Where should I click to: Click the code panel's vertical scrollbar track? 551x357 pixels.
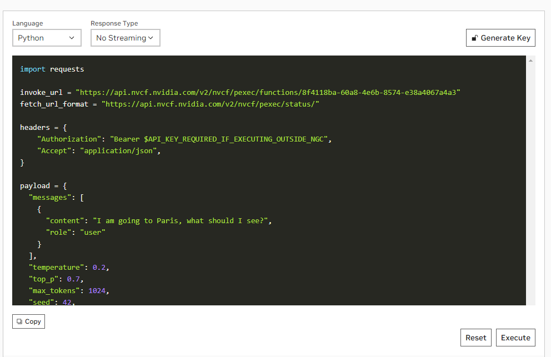[531, 183]
